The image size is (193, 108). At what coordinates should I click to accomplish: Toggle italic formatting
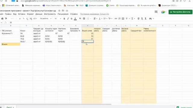68,19
